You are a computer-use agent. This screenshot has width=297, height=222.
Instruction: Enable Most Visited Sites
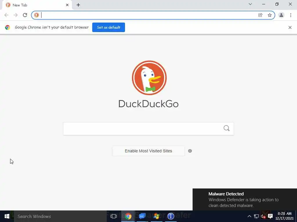point(148,151)
